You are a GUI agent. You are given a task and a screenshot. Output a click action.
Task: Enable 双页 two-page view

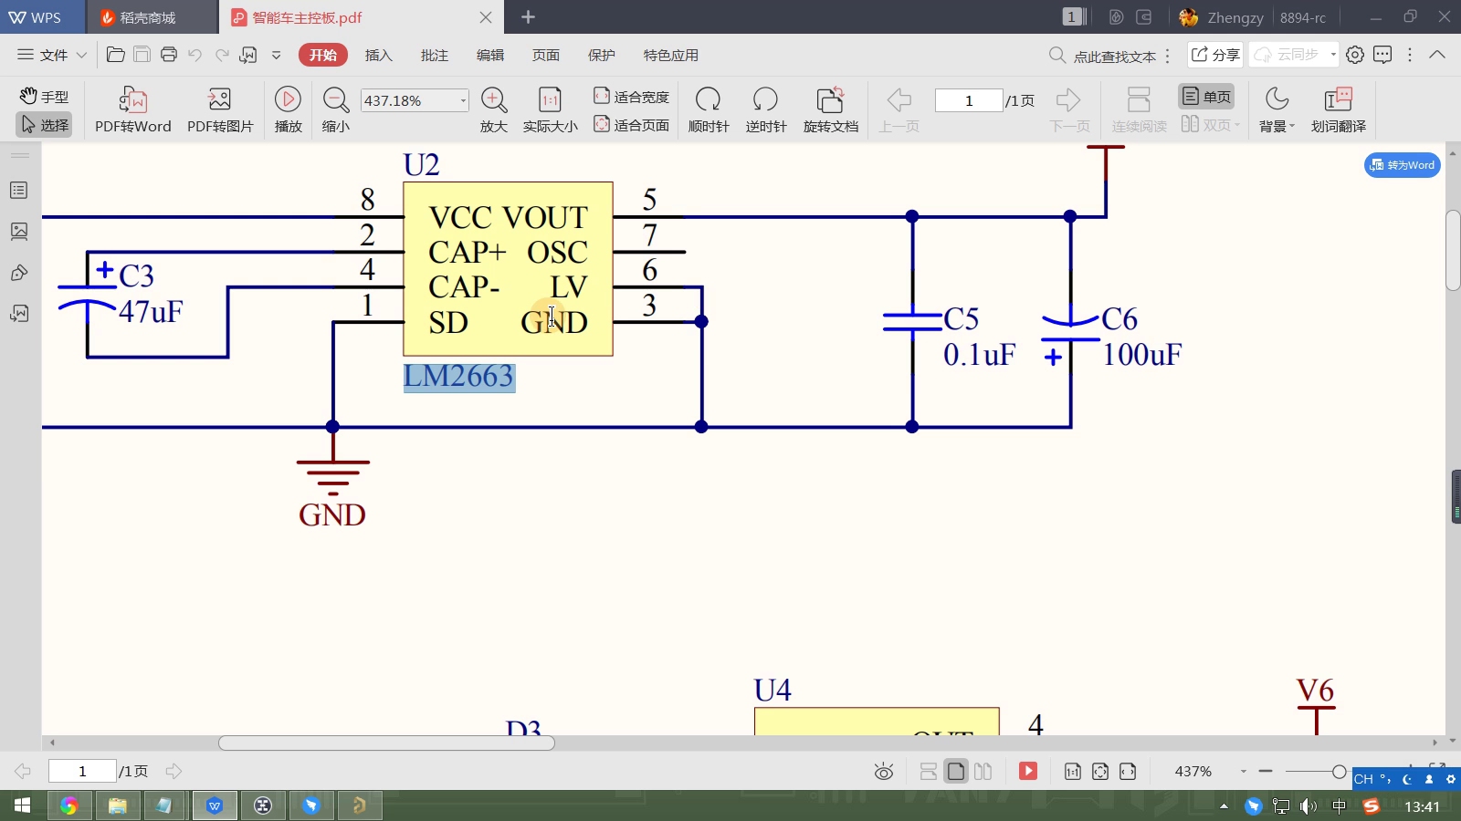(1207, 125)
